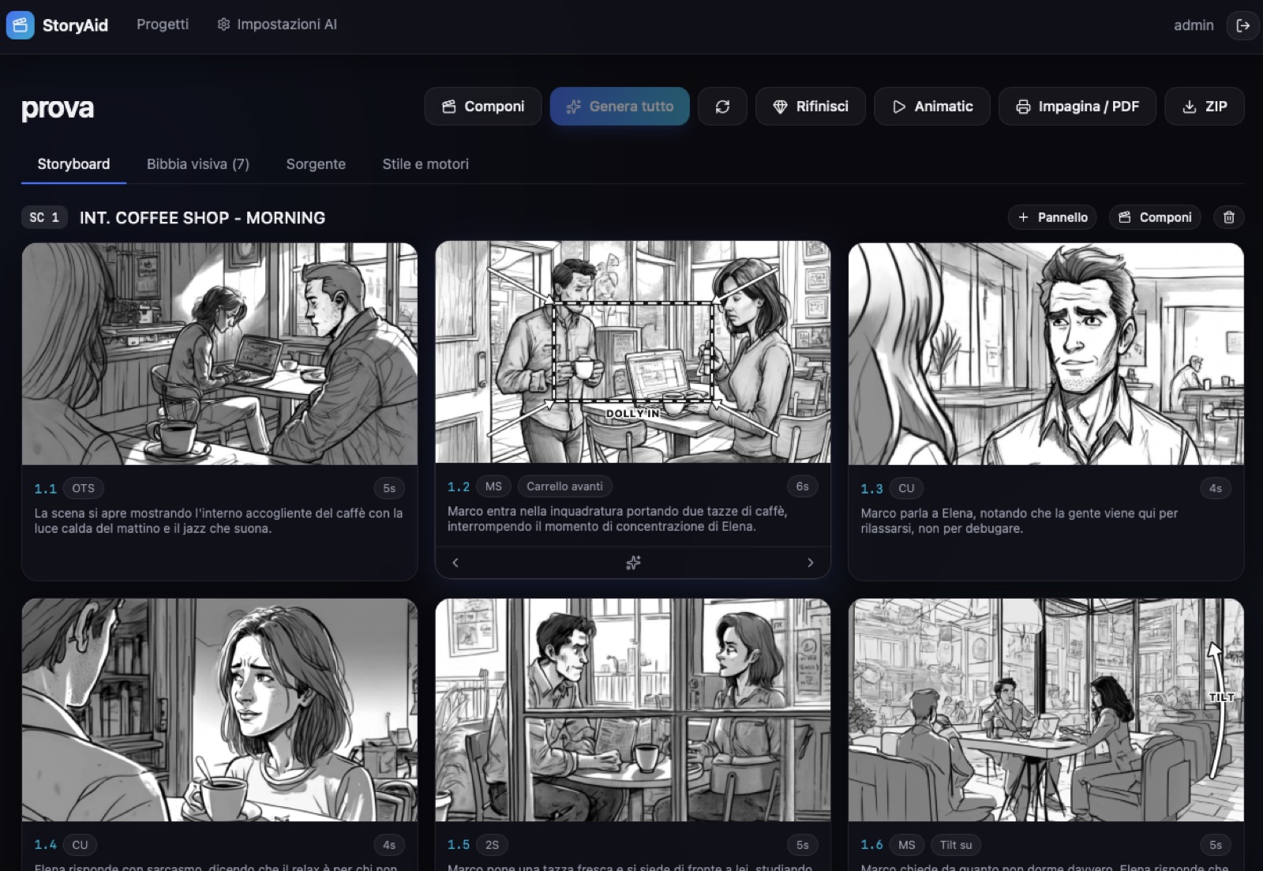The width and height of the screenshot is (1263, 871).
Task: Open panel 1.4 Elena close-up thumbnail
Action: coord(219,710)
